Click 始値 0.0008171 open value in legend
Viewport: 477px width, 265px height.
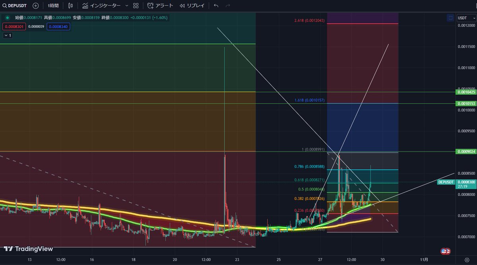[x=29, y=17]
